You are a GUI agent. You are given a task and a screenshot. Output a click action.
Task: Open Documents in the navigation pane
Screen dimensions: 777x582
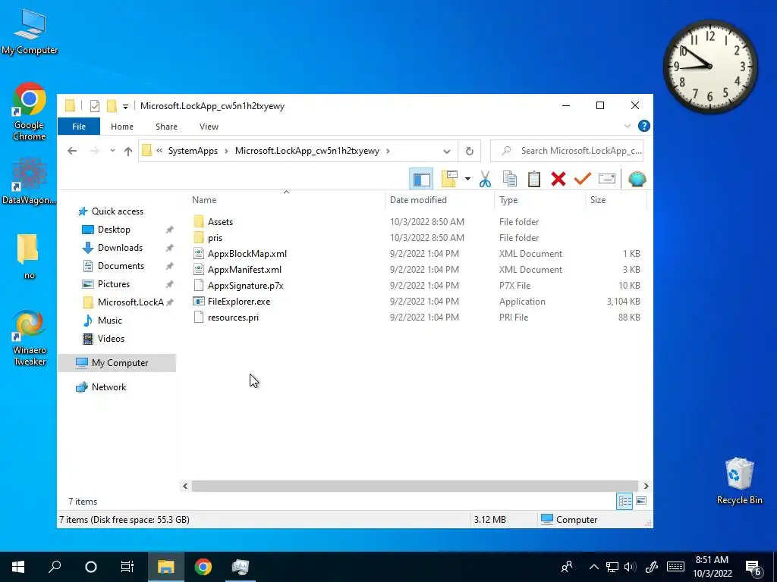tap(121, 266)
